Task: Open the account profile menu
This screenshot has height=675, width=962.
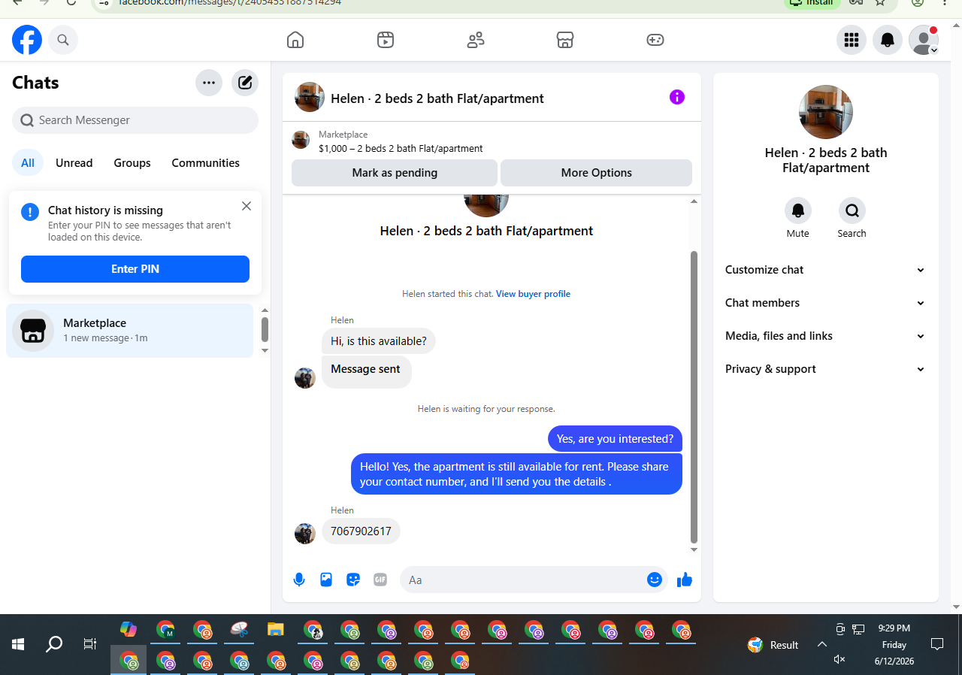Action: point(924,40)
